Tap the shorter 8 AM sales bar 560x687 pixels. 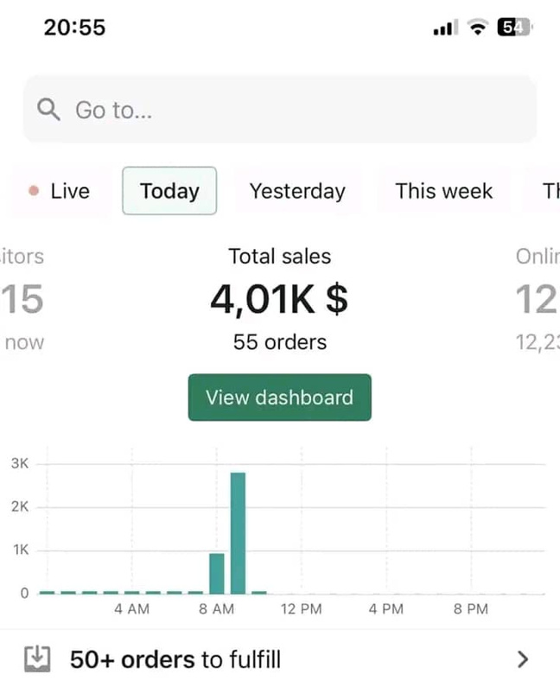click(x=217, y=574)
